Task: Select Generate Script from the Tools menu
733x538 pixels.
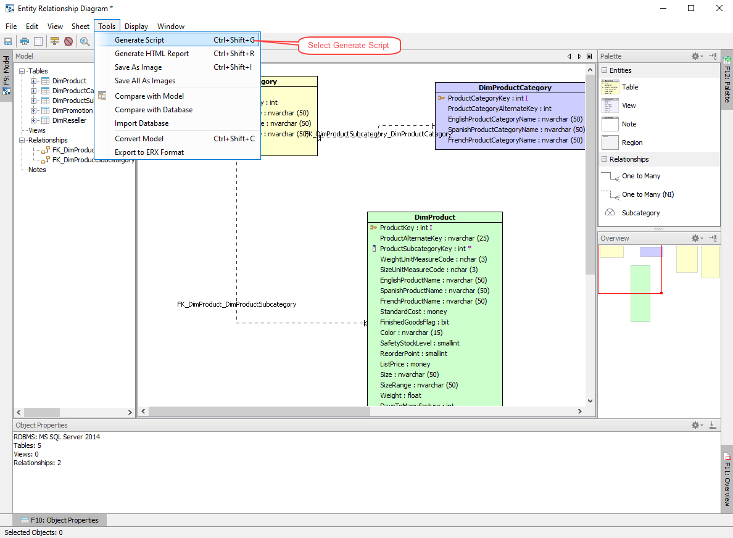Action: [x=140, y=39]
